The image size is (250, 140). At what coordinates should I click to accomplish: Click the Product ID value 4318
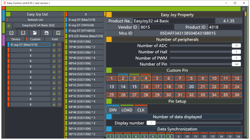pos(225,27)
